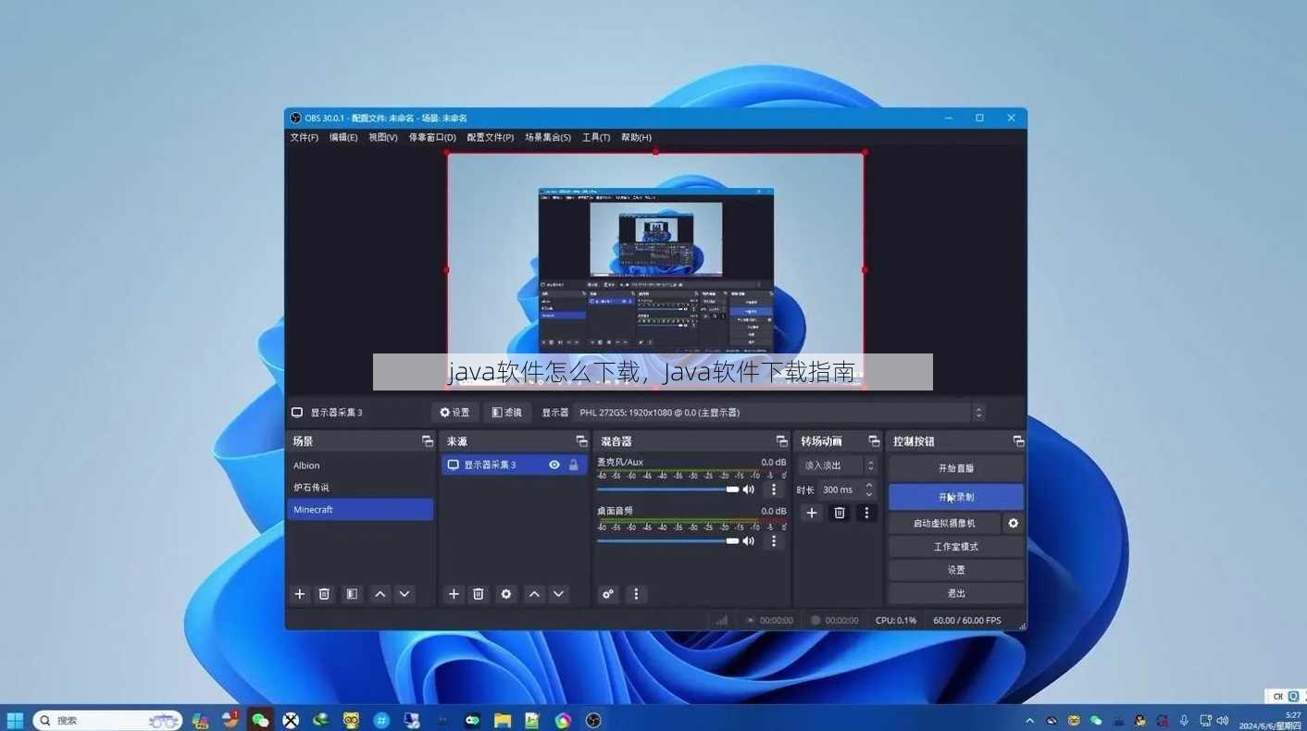This screenshot has height=731, width=1307.
Task: Pop out the 场景 dock panel
Action: click(x=427, y=441)
